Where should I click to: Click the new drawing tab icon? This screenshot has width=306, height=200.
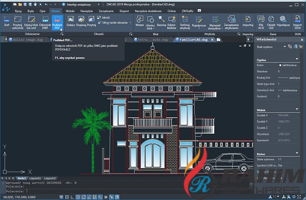[x=219, y=40]
